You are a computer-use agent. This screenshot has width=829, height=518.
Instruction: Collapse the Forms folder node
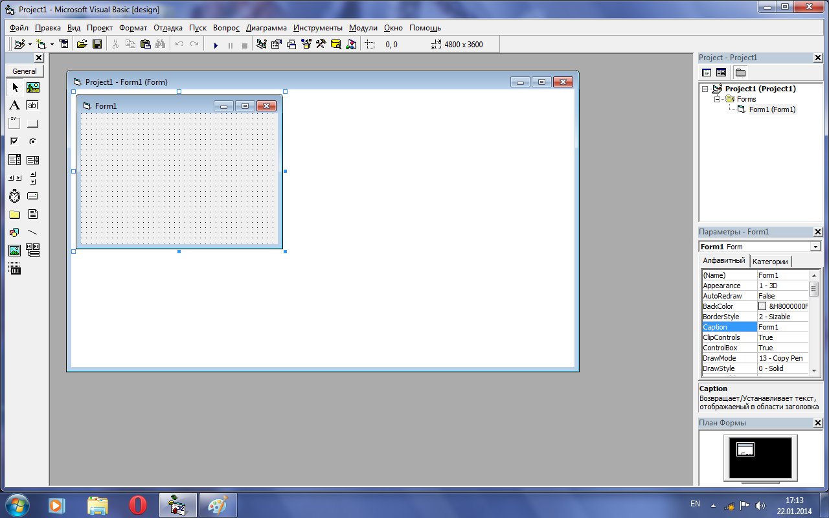[x=717, y=99]
